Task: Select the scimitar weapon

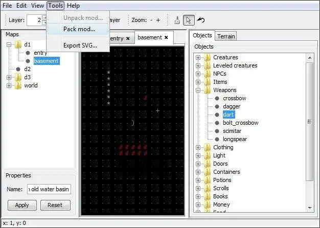Action: (x=232, y=131)
